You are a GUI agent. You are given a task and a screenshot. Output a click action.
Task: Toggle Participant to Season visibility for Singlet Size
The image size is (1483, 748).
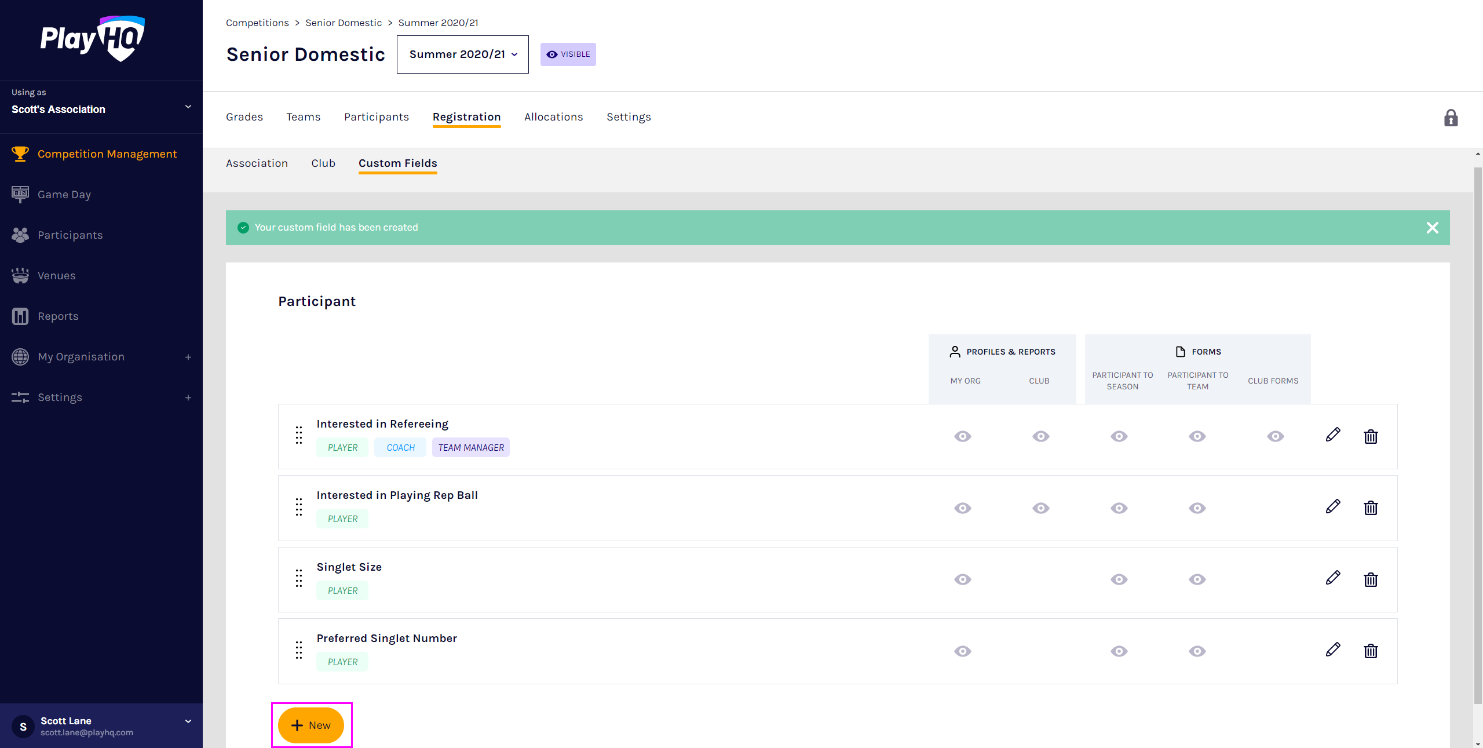[1119, 579]
